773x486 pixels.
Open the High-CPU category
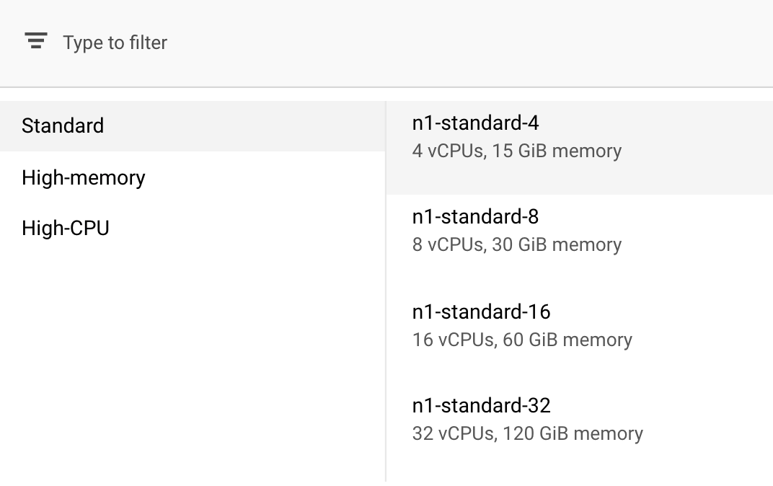pyautogui.click(x=66, y=228)
